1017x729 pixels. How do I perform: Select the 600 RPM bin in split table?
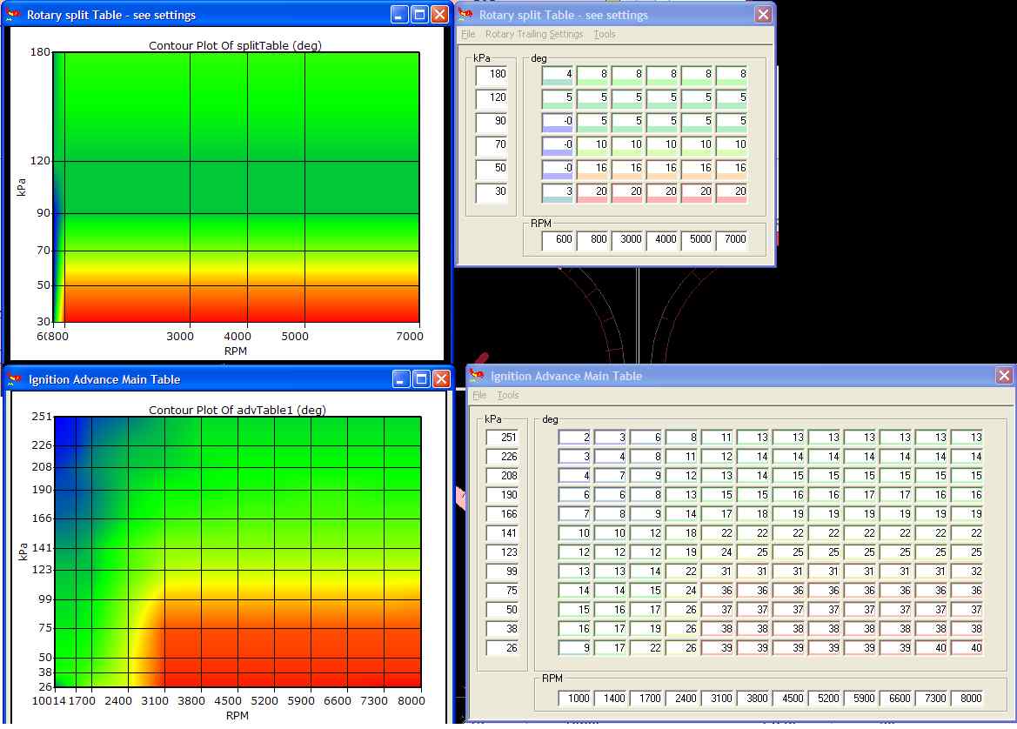tap(559, 239)
